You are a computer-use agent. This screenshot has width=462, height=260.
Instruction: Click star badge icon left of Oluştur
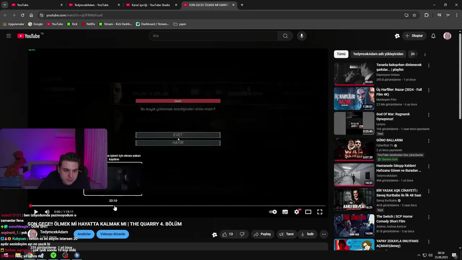[397, 36]
